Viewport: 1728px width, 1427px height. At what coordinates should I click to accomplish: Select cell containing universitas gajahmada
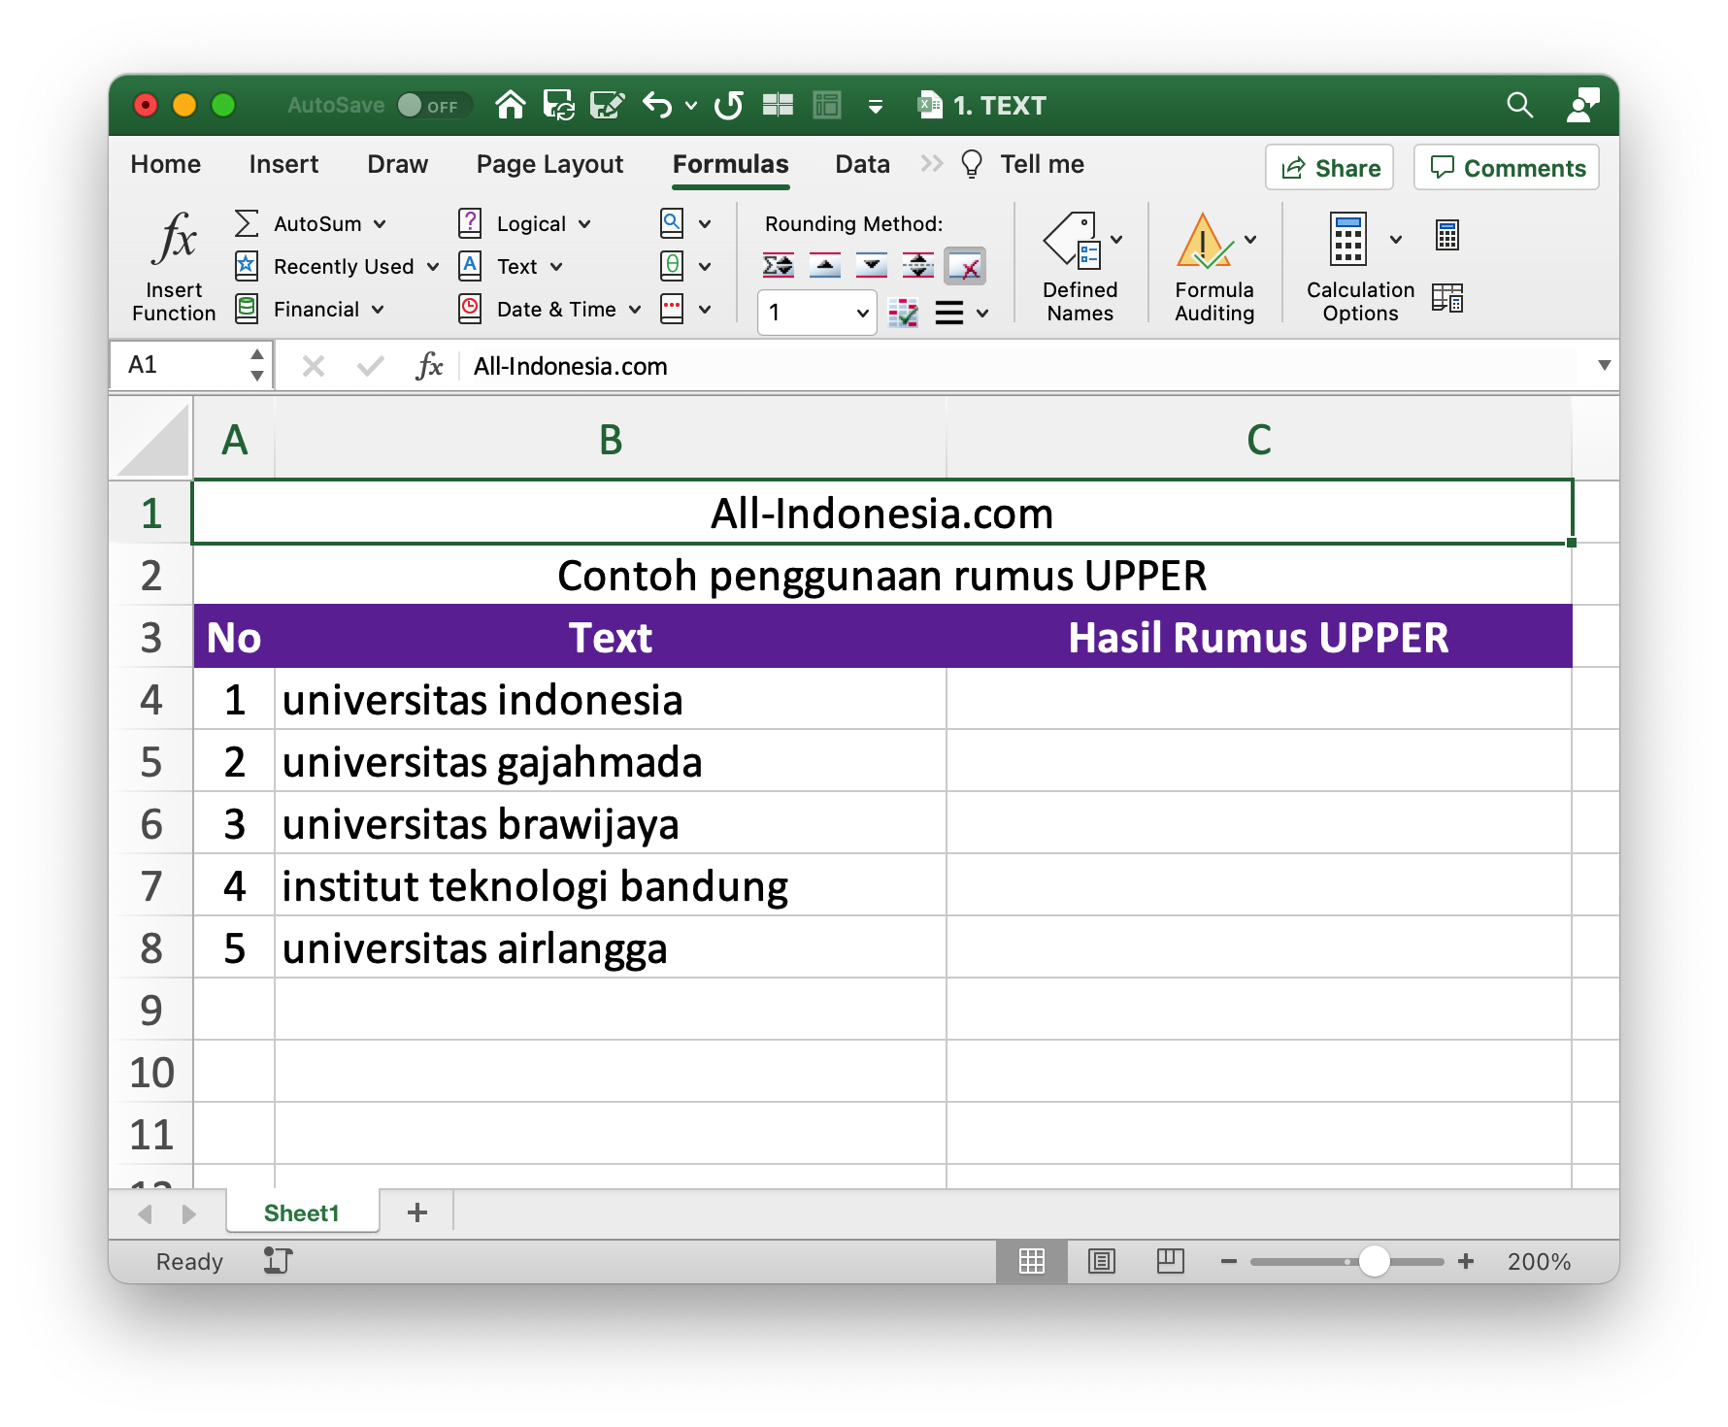[610, 762]
